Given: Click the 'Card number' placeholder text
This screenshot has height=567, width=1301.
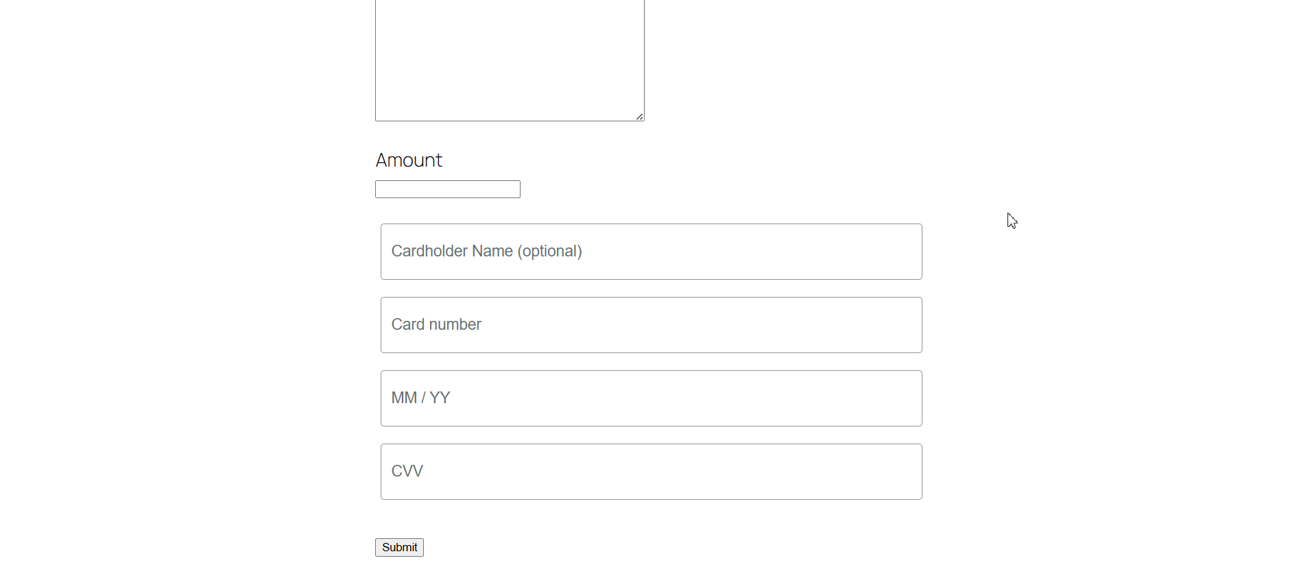Looking at the screenshot, I should point(436,324).
